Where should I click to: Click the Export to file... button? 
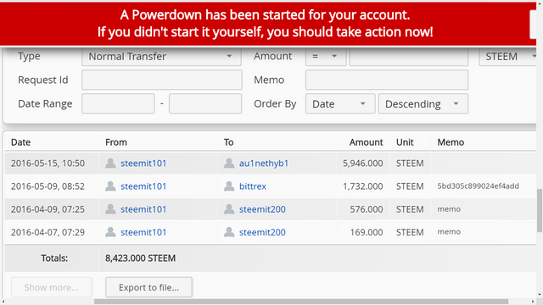pos(149,287)
